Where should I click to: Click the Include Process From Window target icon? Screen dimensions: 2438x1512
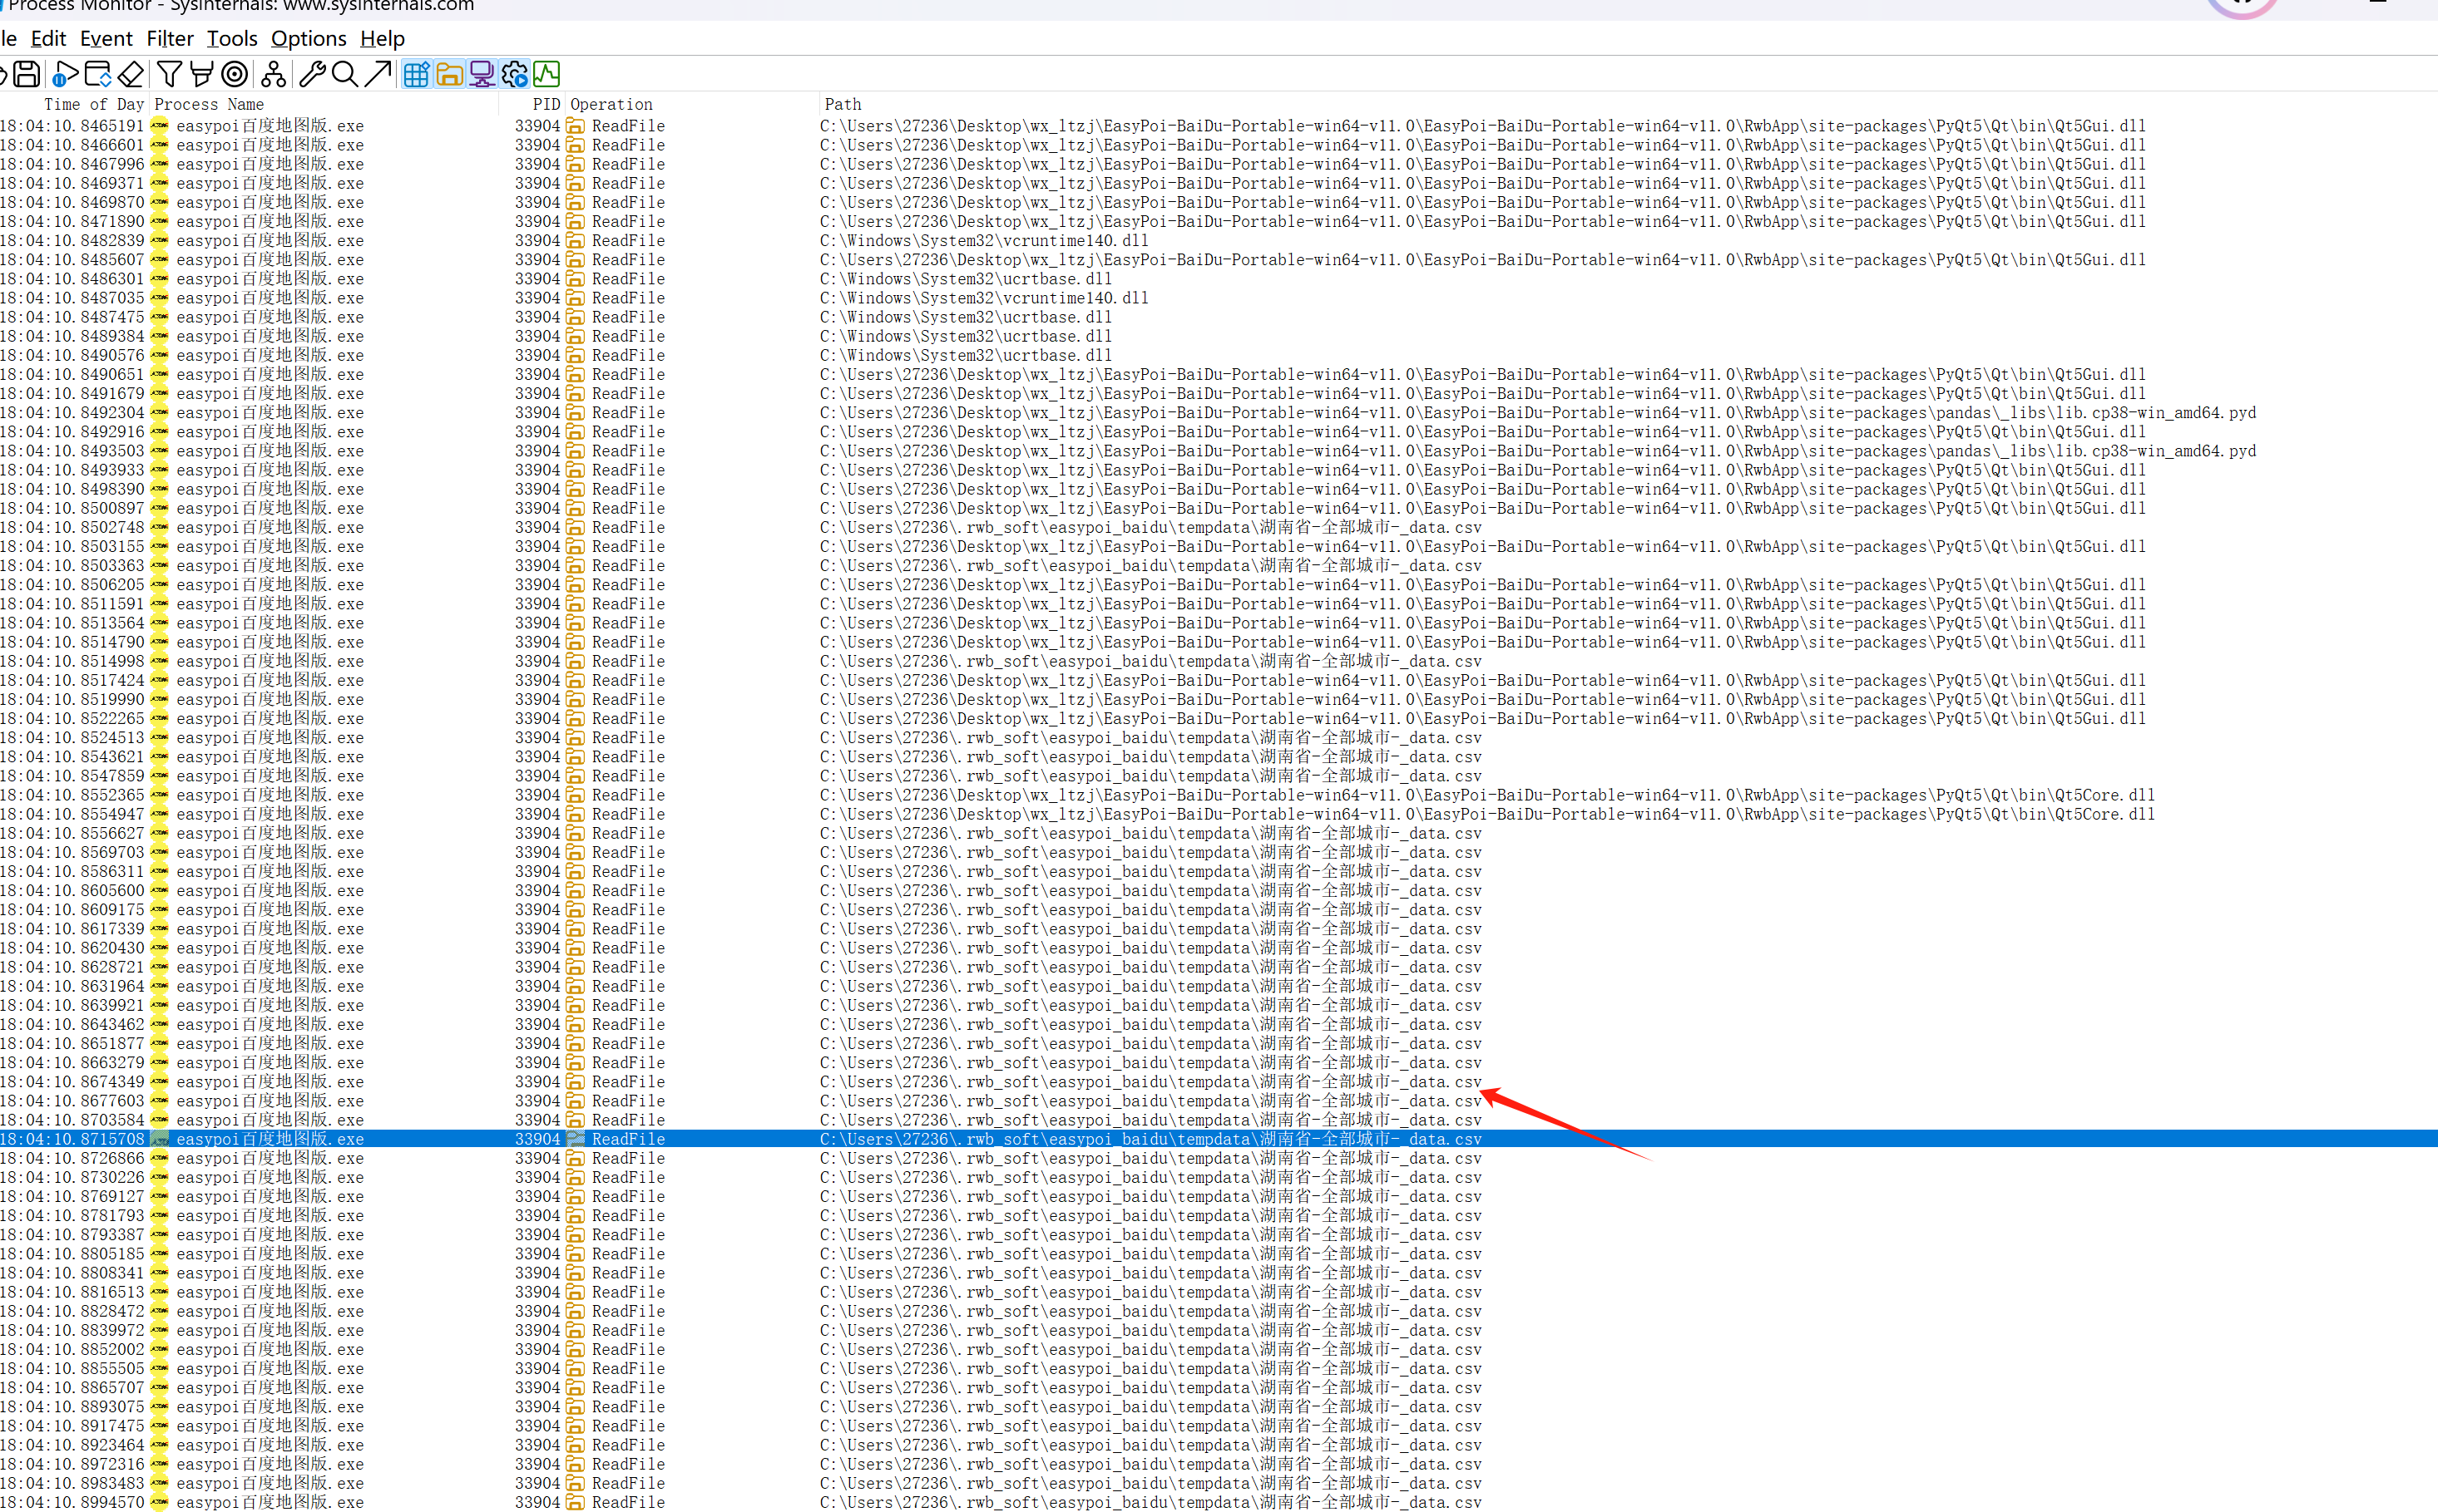click(234, 74)
